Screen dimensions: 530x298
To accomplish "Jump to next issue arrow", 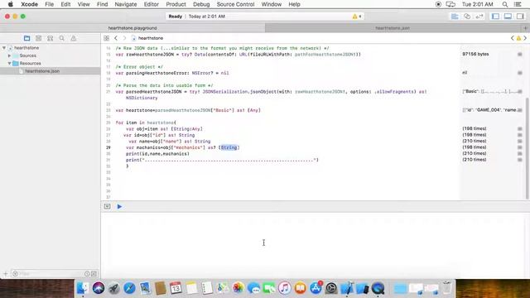I will point(525,38).
